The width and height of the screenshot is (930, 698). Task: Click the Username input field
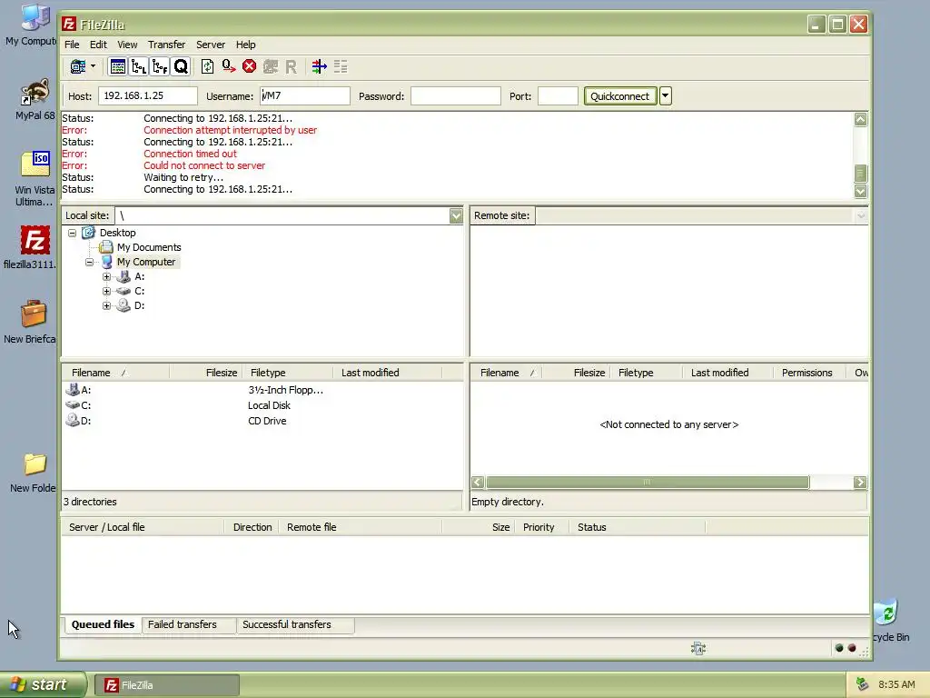point(305,95)
